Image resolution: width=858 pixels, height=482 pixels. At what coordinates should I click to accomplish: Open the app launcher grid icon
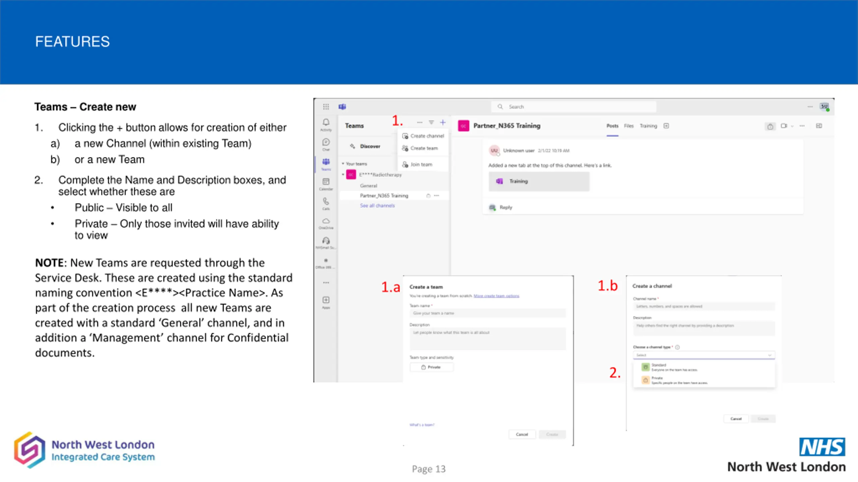click(x=326, y=107)
